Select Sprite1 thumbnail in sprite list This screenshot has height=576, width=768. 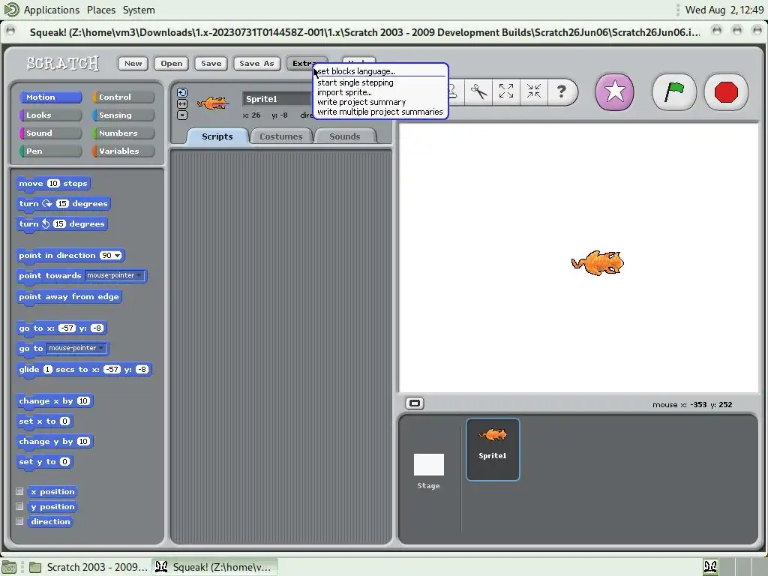[493, 449]
